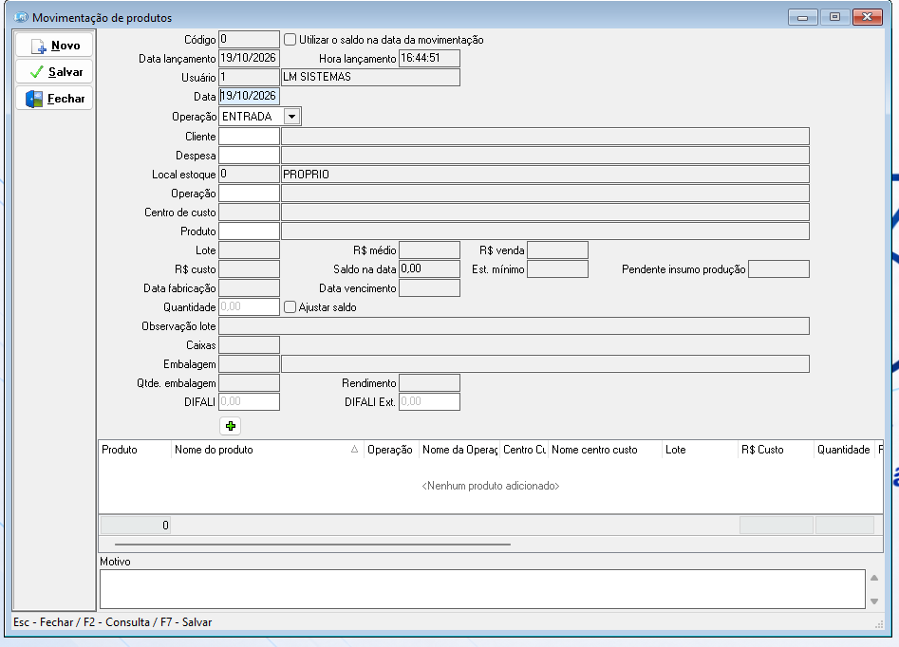Screen dimensions: 899x647
Task: Click sort triangle on Nome do produto column
Action: pyautogui.click(x=354, y=450)
